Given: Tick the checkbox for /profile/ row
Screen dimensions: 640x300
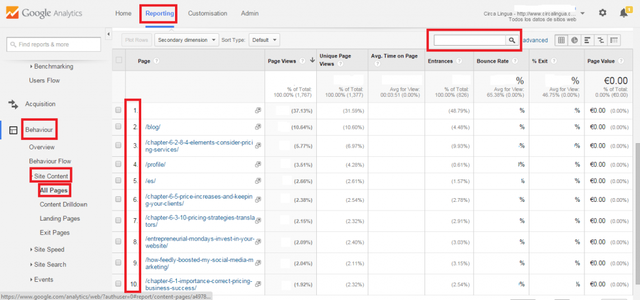Looking at the screenshot, I should pyautogui.click(x=118, y=164).
